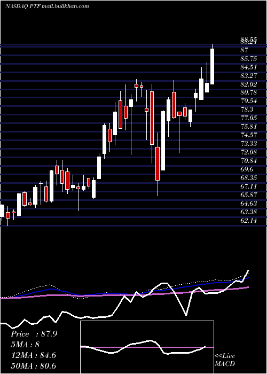Click the 68.35 axis label
The image size is (267, 374).
(249, 178)
